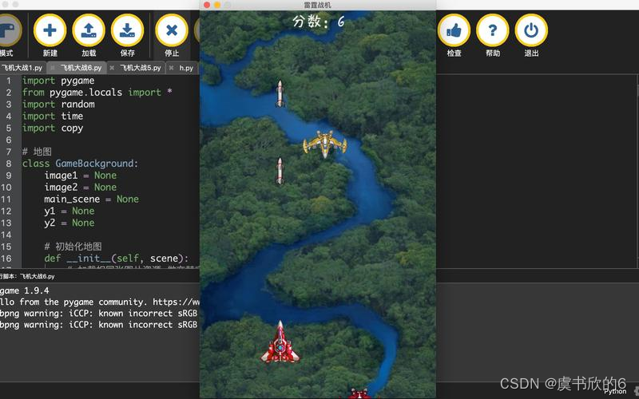
Task: Click the yellow enemy plane in game
Action: tap(325, 144)
